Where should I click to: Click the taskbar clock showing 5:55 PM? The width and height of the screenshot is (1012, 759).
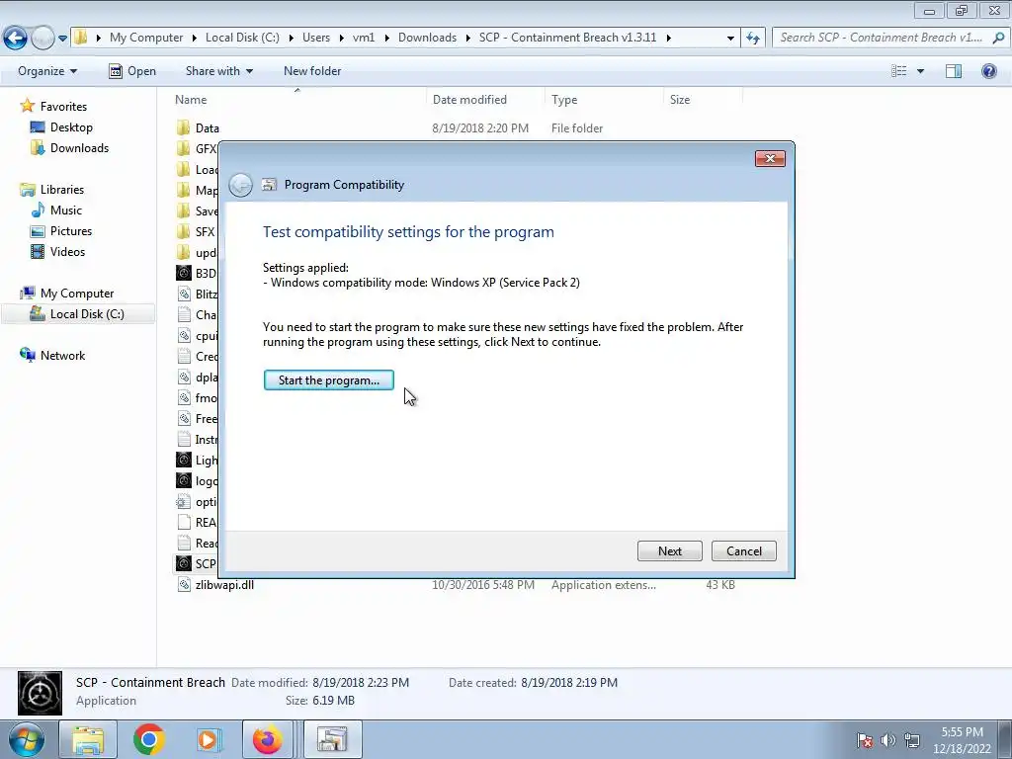tap(962, 739)
